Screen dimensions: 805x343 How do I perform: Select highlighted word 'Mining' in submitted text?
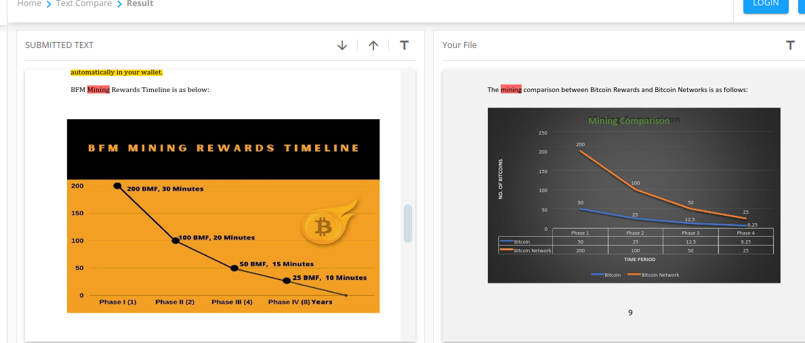coord(98,90)
